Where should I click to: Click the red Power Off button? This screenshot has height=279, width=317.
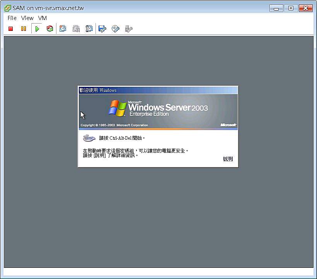[x=11, y=29]
